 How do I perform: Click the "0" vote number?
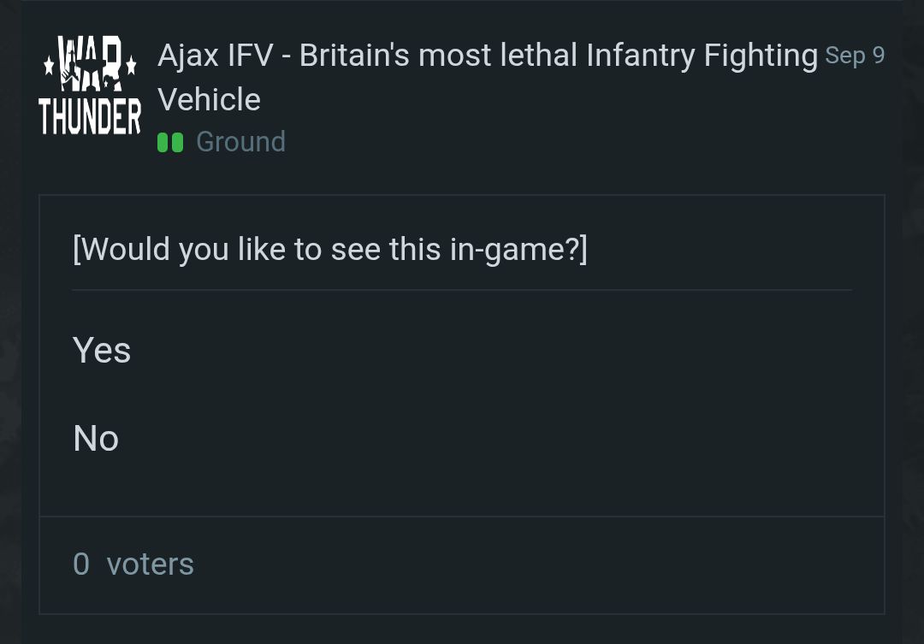[81, 564]
